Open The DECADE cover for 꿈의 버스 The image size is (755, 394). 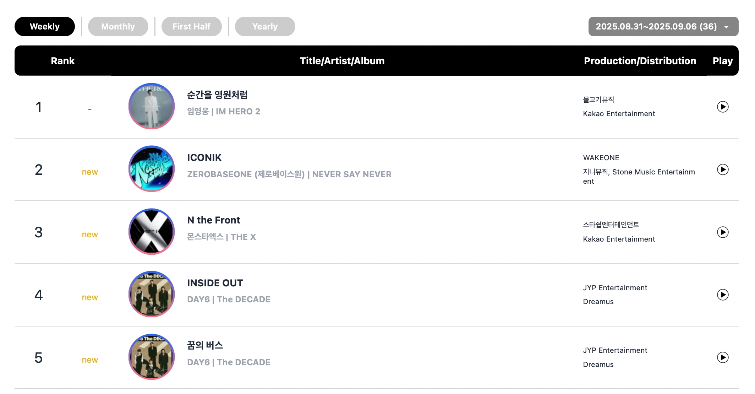point(152,357)
